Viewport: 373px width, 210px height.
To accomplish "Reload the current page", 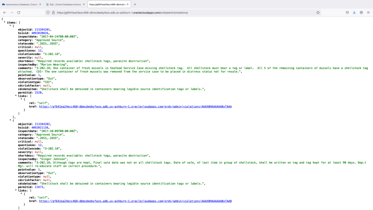I will click(x=19, y=12).
